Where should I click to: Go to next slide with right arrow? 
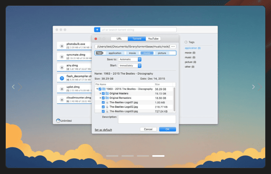[x=253, y=87]
